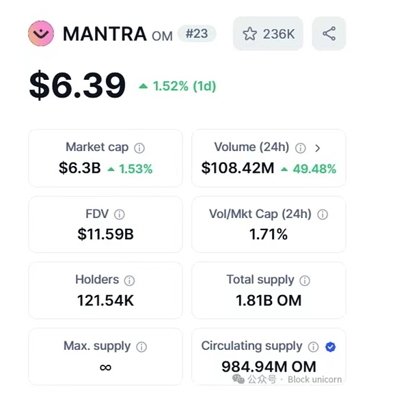The image size is (410, 399).
Task: Click the blue verified badge icon
Action: pos(330,347)
